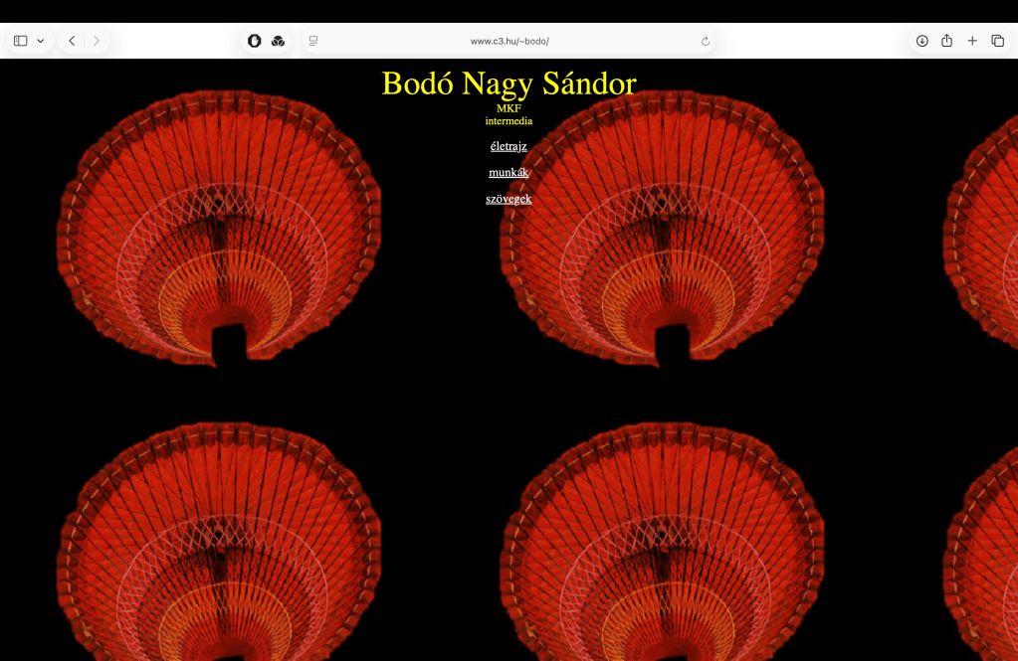Open the életrajz link

509,146
